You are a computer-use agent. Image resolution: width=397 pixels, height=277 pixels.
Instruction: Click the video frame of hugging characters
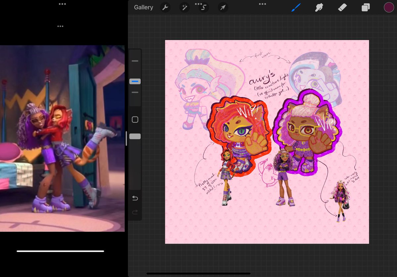62,138
